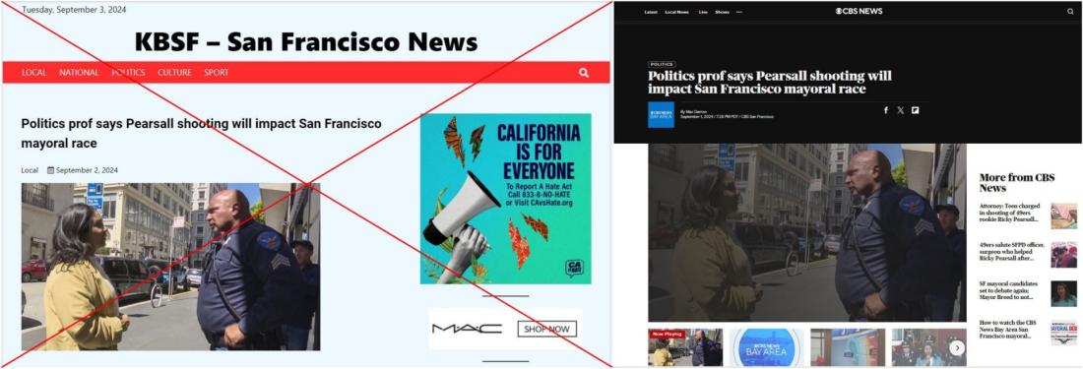Image resolution: width=1083 pixels, height=369 pixels.
Task: Open the CULTURE section on KBSF
Action: pyautogui.click(x=174, y=73)
